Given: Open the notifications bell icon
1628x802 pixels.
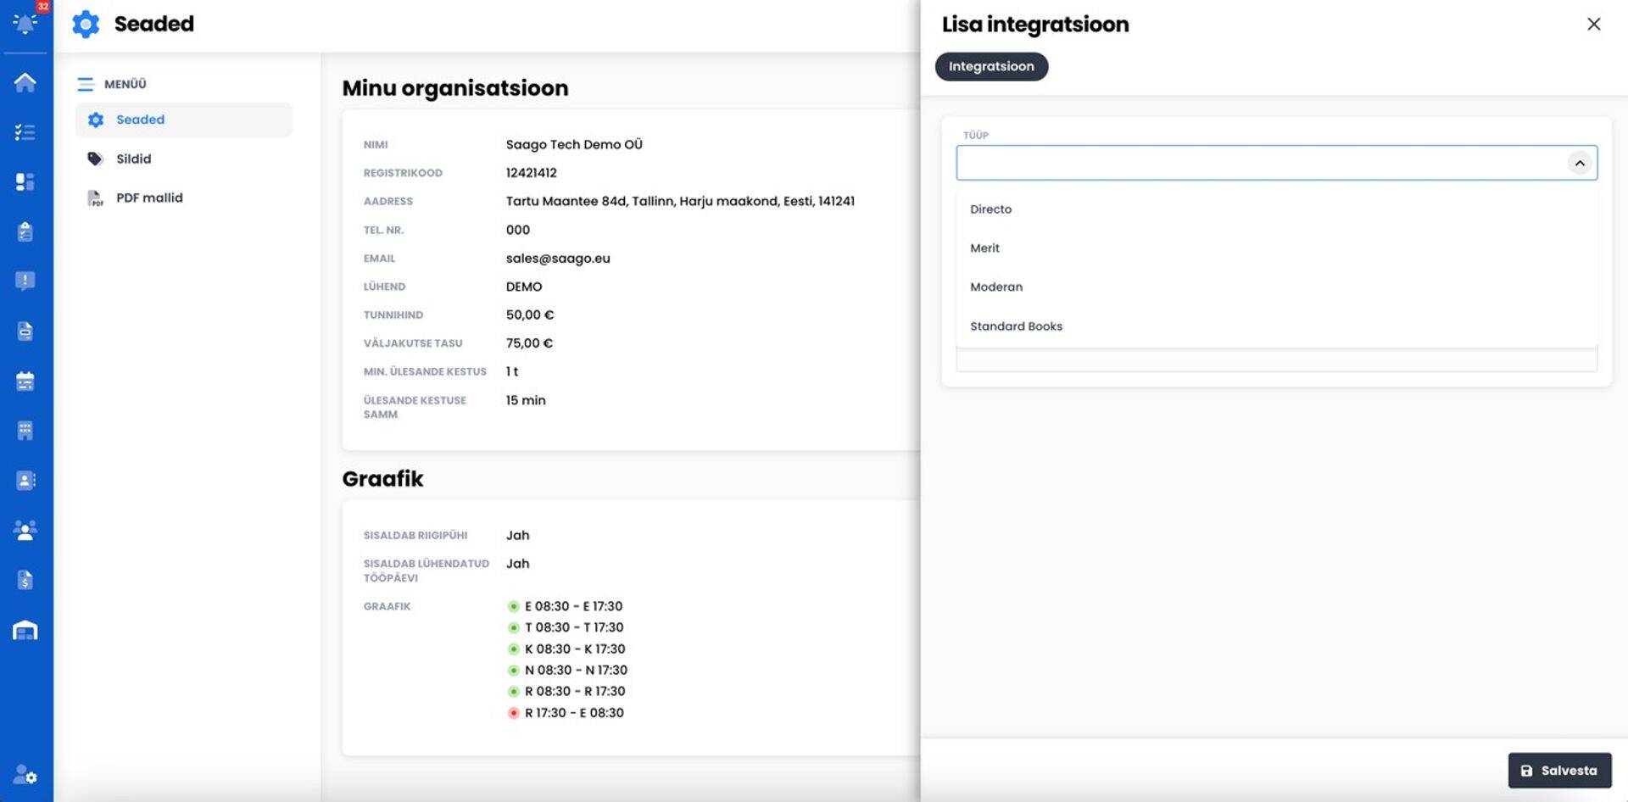Looking at the screenshot, I should tap(25, 23).
